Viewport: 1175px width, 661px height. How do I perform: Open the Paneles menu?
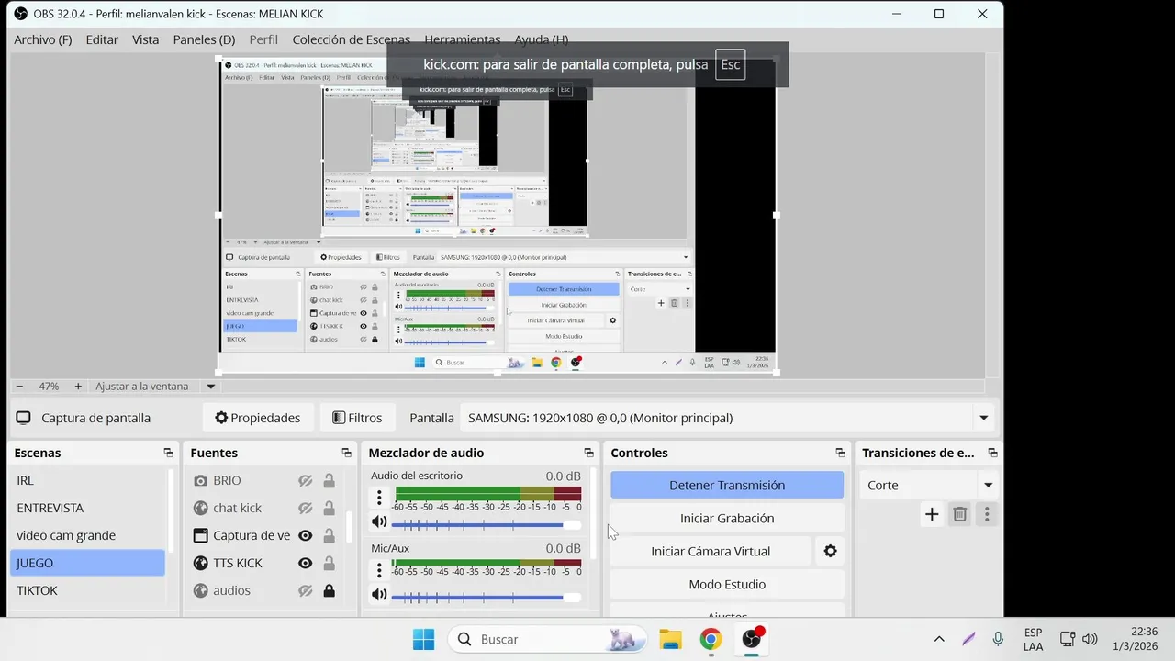tap(204, 39)
